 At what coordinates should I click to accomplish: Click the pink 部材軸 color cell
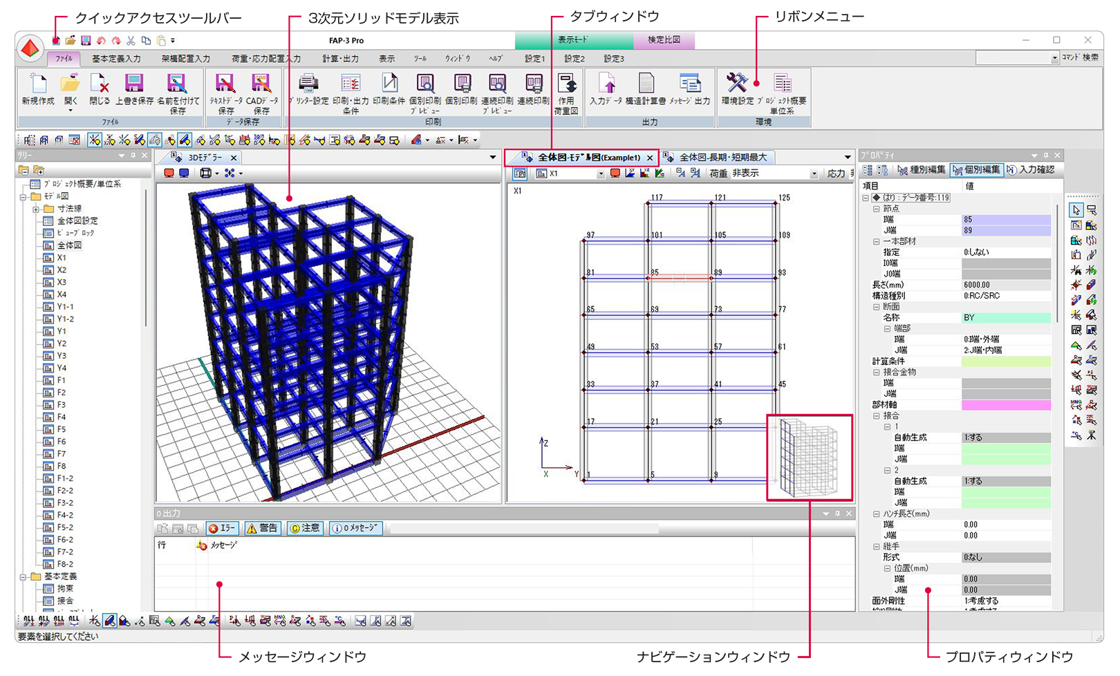(1006, 405)
